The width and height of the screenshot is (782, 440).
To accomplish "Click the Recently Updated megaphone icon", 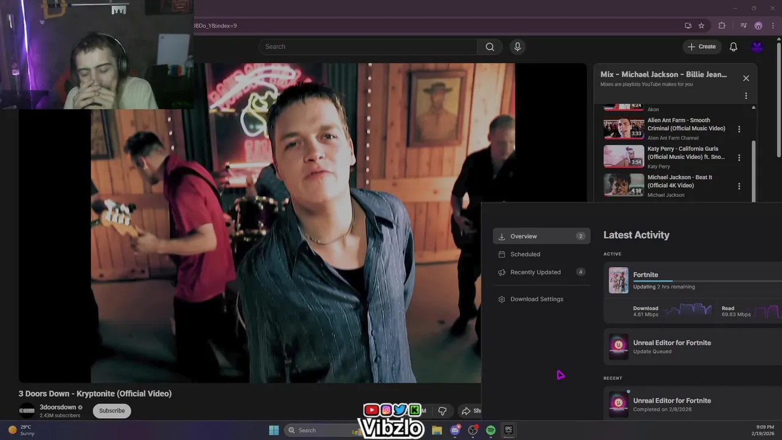I will pos(502,272).
